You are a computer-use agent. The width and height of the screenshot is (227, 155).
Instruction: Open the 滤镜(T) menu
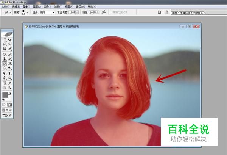click(58, 7)
